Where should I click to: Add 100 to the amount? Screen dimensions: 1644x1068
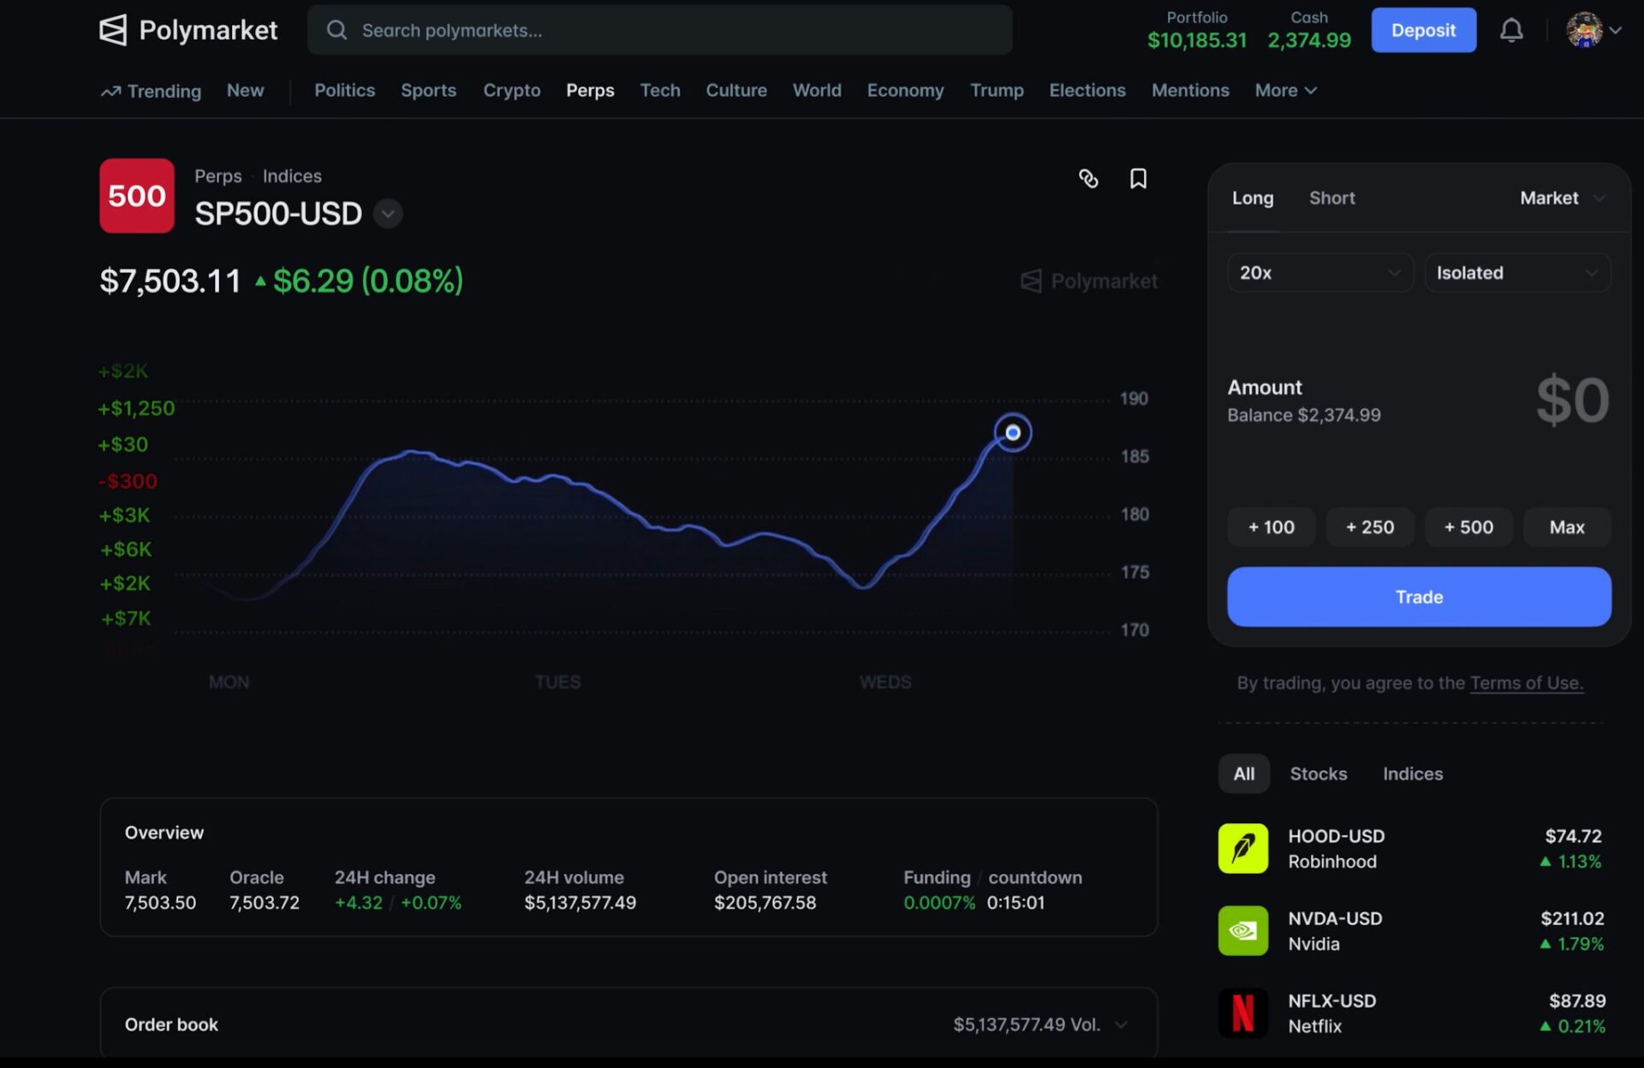1271,527
